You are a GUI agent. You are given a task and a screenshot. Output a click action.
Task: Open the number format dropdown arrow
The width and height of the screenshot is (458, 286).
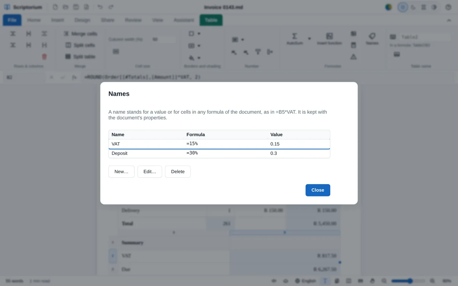pyautogui.click(x=243, y=39)
